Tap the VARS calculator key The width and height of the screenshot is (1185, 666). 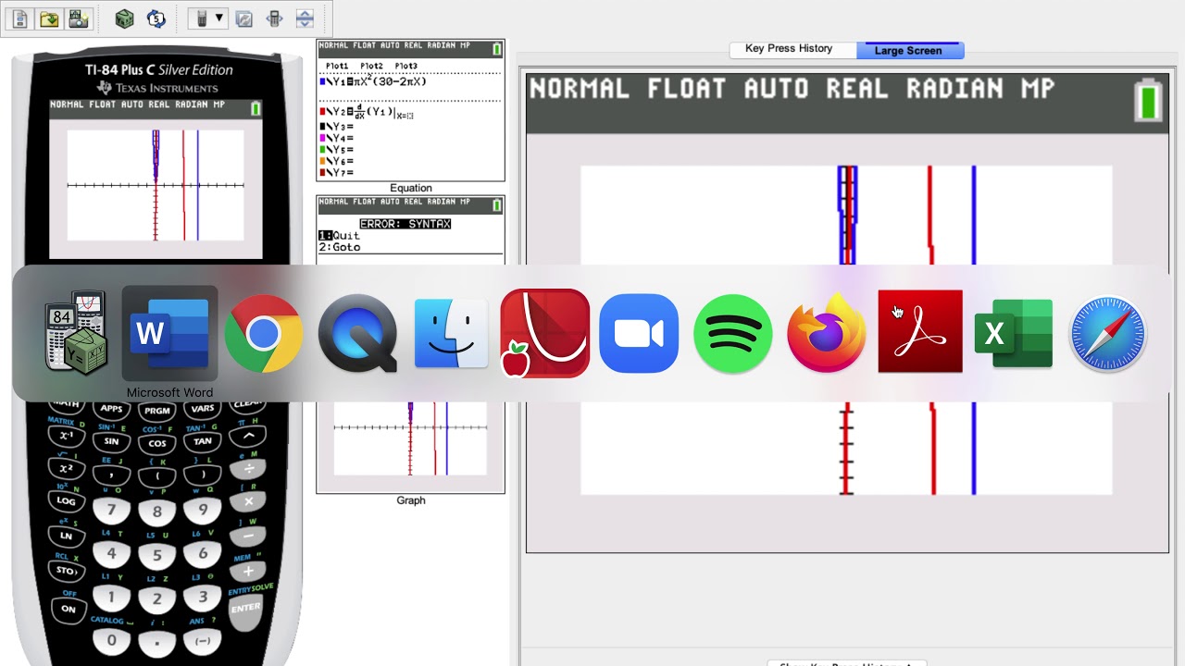point(203,409)
